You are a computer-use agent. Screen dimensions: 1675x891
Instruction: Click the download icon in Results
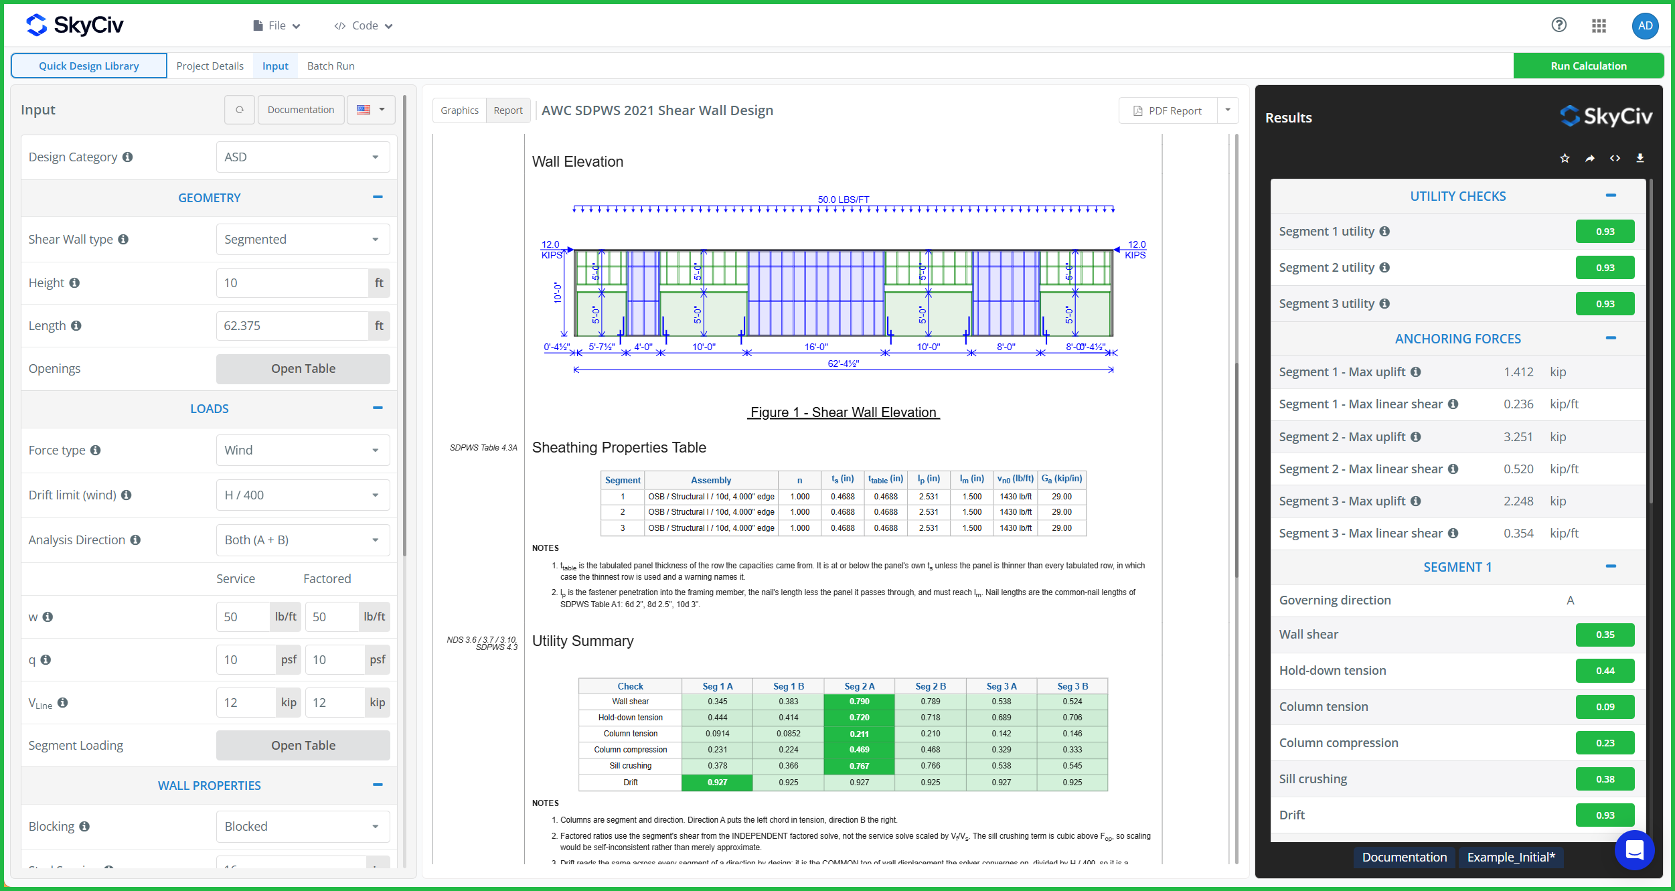click(x=1640, y=158)
